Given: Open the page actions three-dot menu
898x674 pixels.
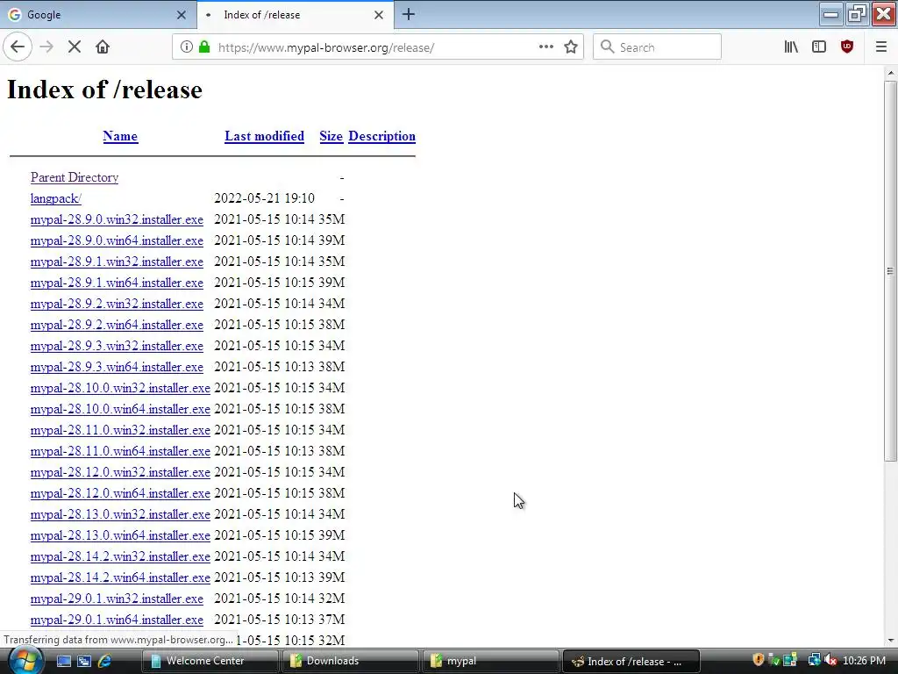Looking at the screenshot, I should click(546, 47).
